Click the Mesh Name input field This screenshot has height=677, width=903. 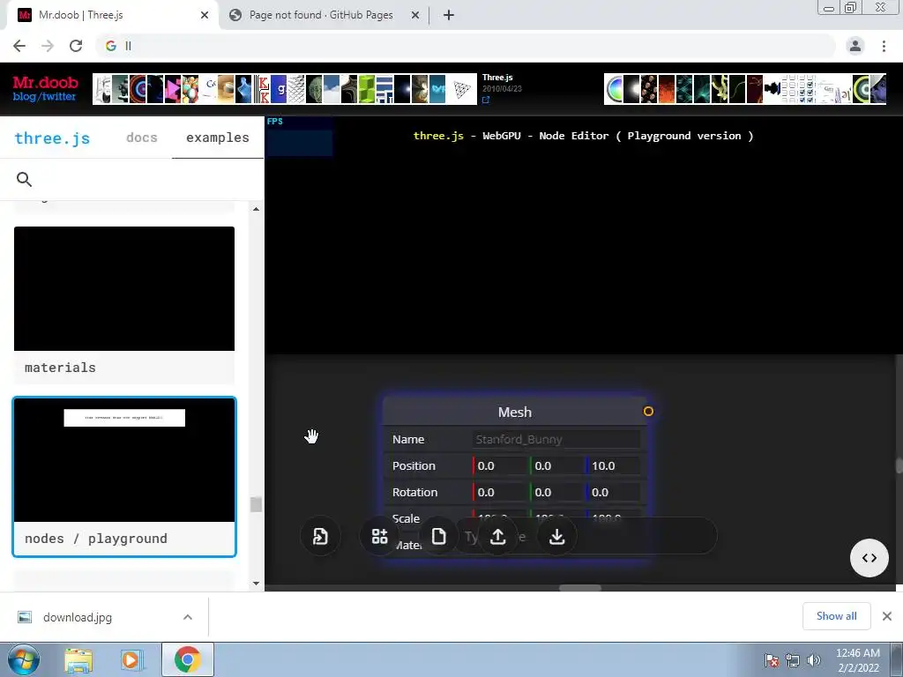tap(556, 439)
